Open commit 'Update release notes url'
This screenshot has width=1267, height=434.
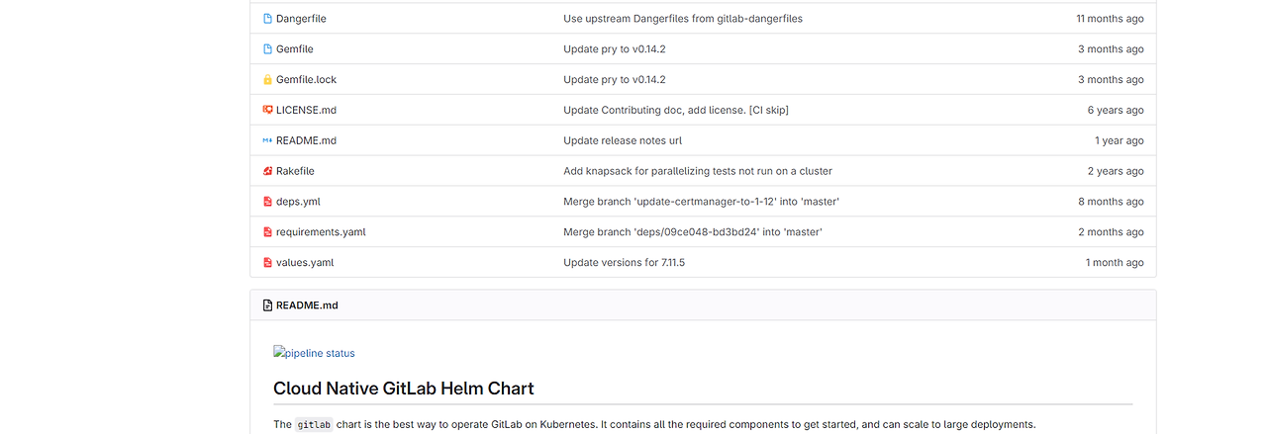pos(623,140)
